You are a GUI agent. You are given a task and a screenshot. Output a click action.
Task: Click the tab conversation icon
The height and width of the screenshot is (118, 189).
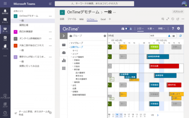click(x=163, y=19)
